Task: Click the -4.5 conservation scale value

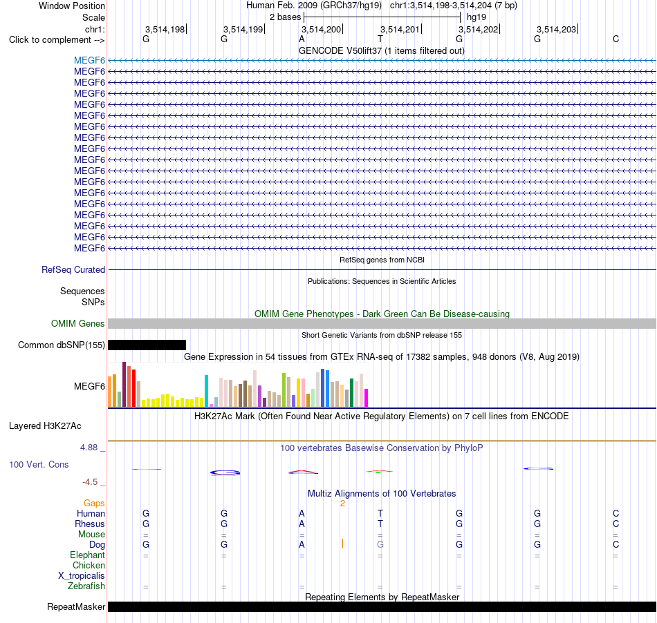Action: coord(90,482)
